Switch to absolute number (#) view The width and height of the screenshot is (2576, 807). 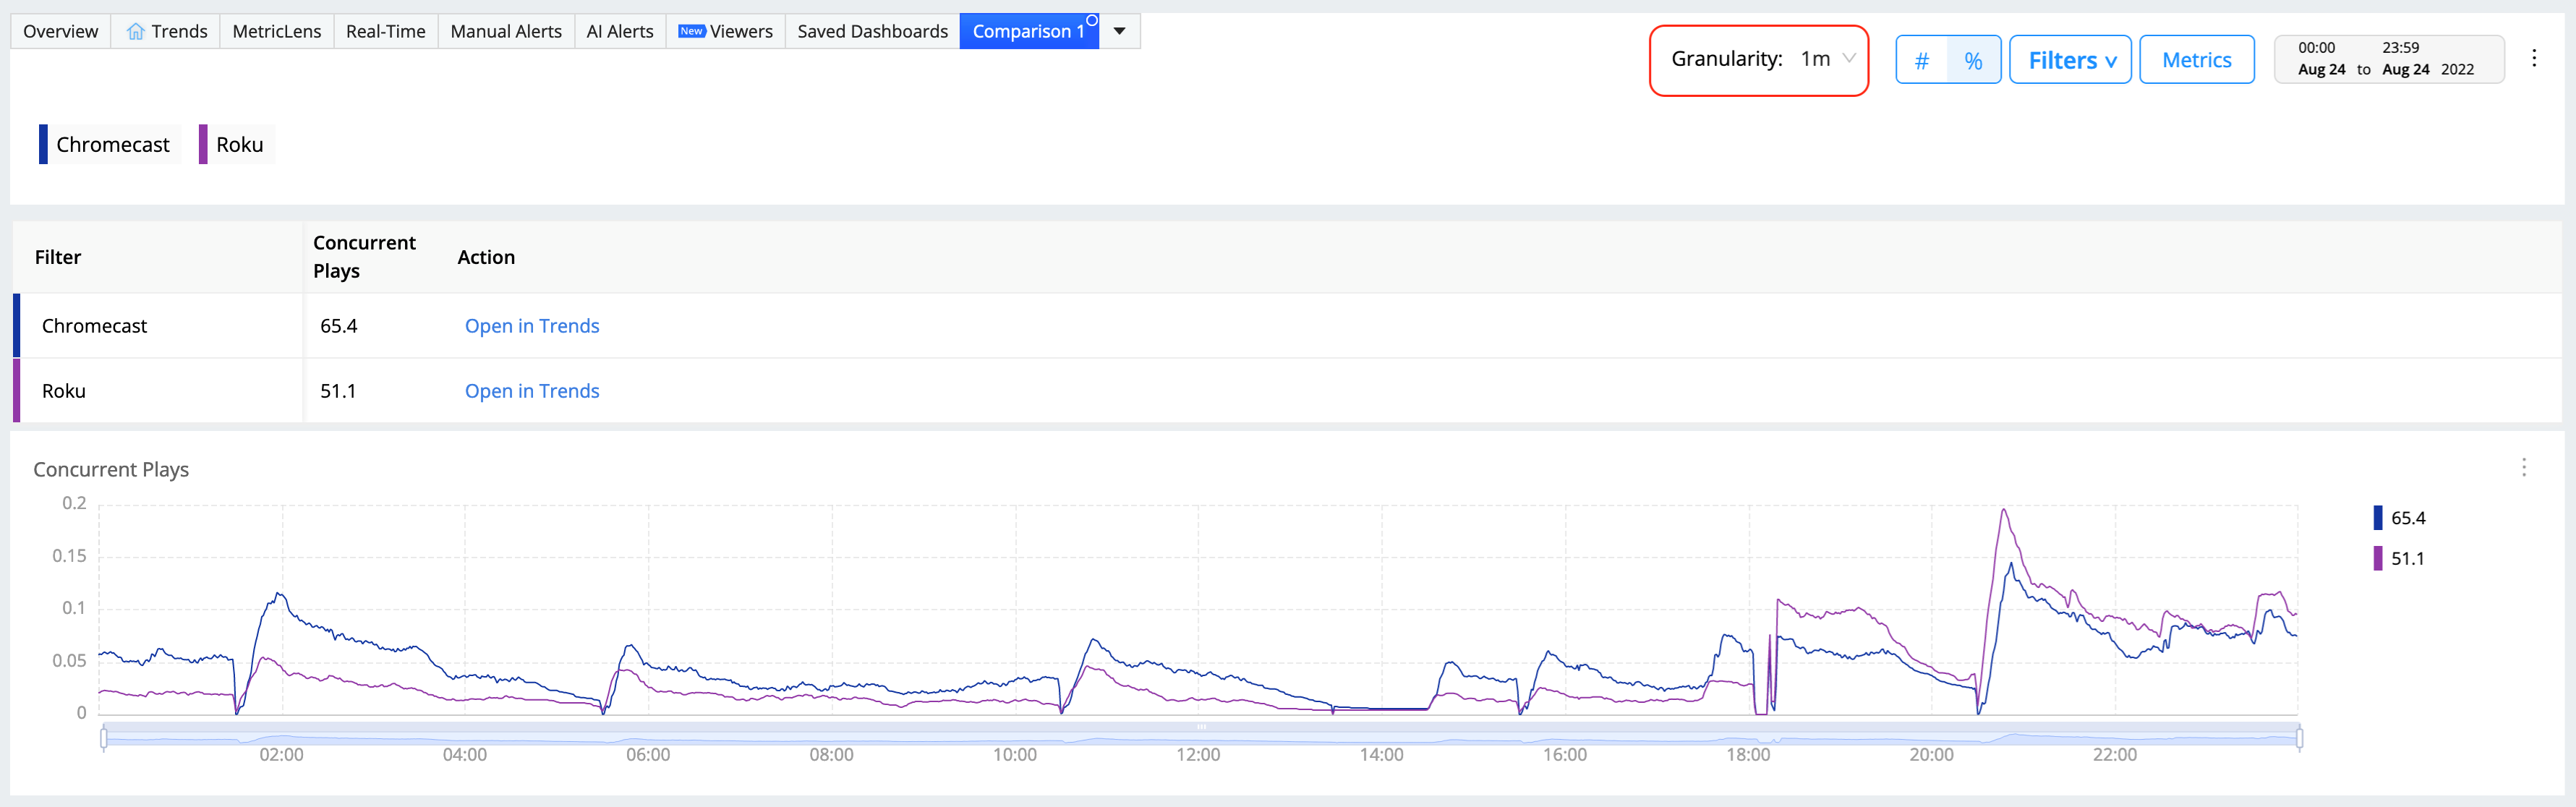1921,60
